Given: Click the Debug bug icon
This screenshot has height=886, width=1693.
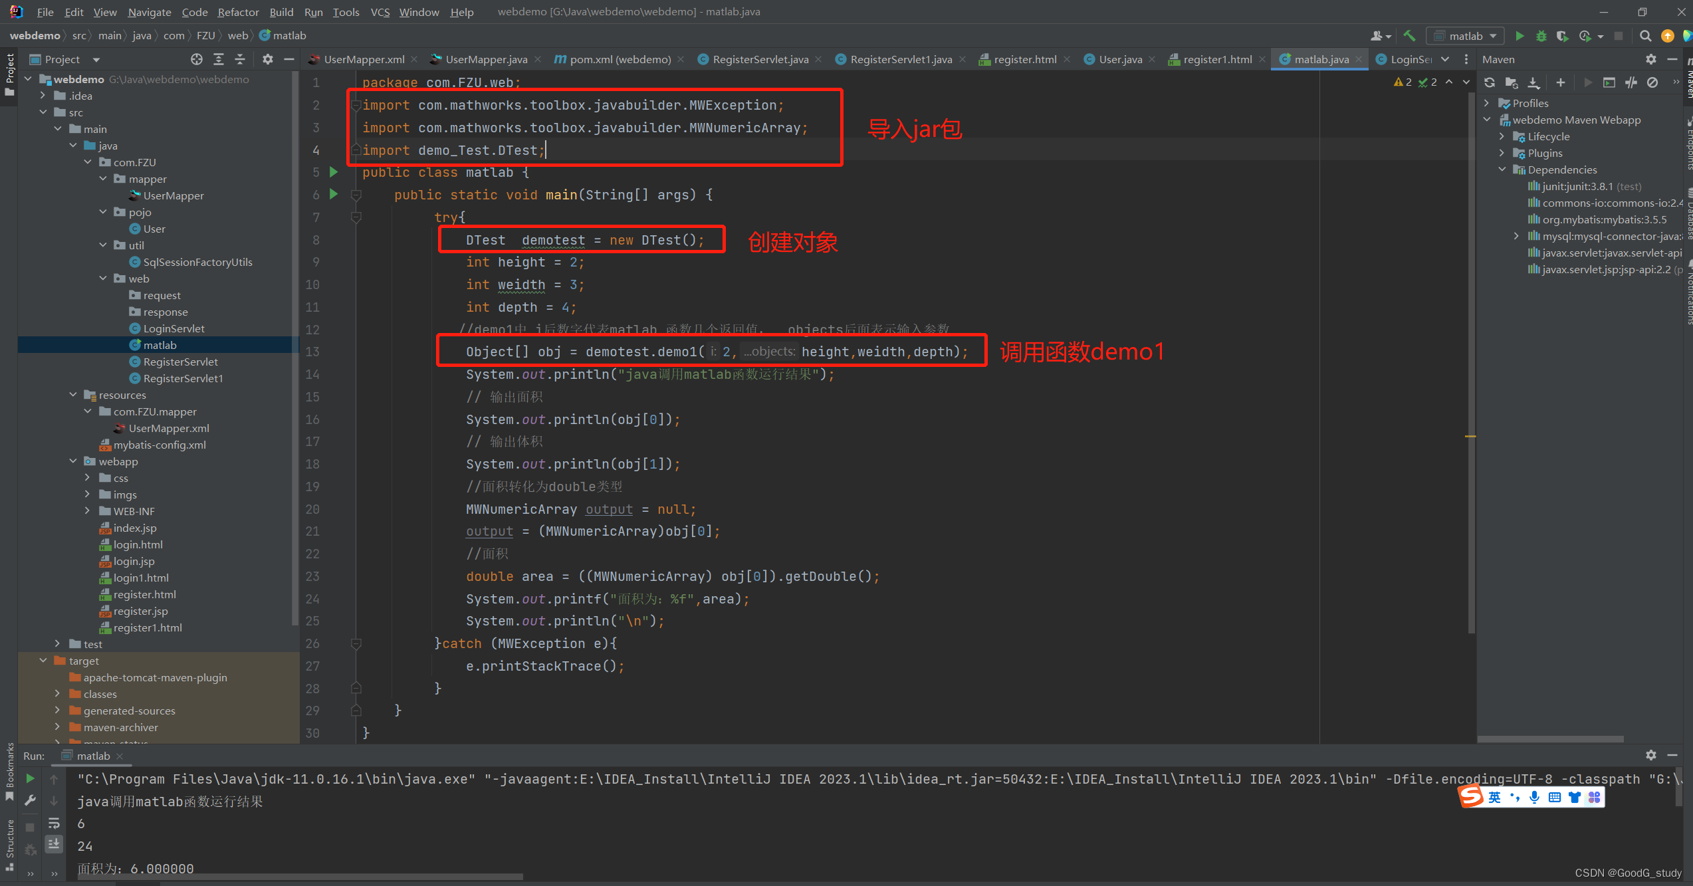Looking at the screenshot, I should coord(1541,36).
